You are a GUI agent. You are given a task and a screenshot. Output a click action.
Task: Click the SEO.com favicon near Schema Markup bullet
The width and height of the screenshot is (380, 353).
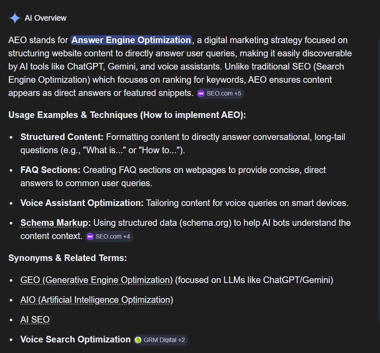point(90,236)
